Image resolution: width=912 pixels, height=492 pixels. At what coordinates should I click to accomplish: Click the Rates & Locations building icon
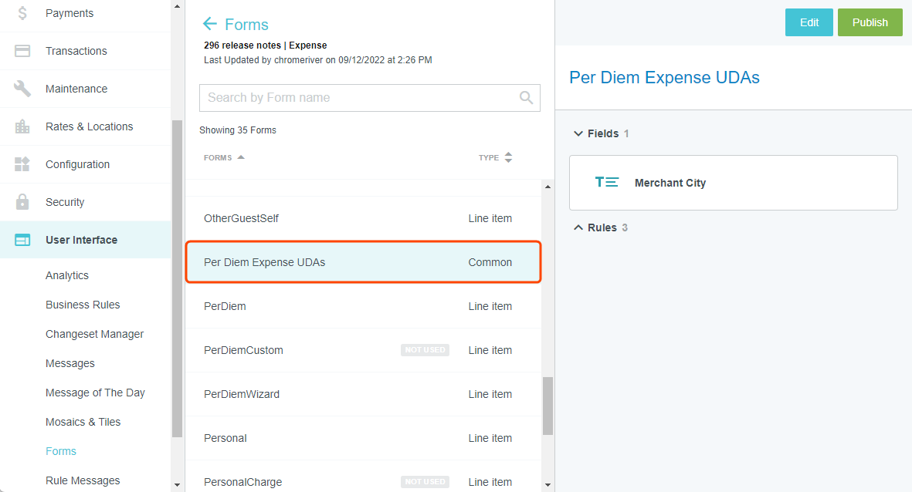pos(22,126)
